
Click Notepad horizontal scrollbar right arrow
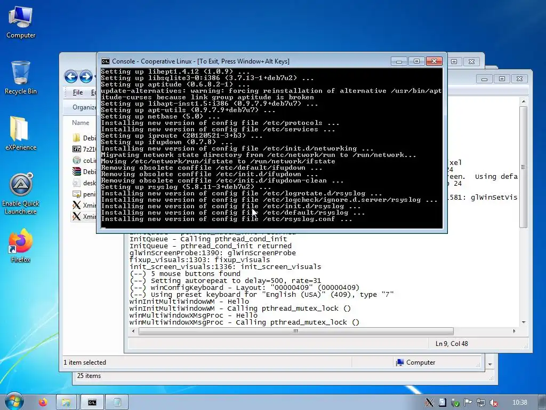coord(515,331)
